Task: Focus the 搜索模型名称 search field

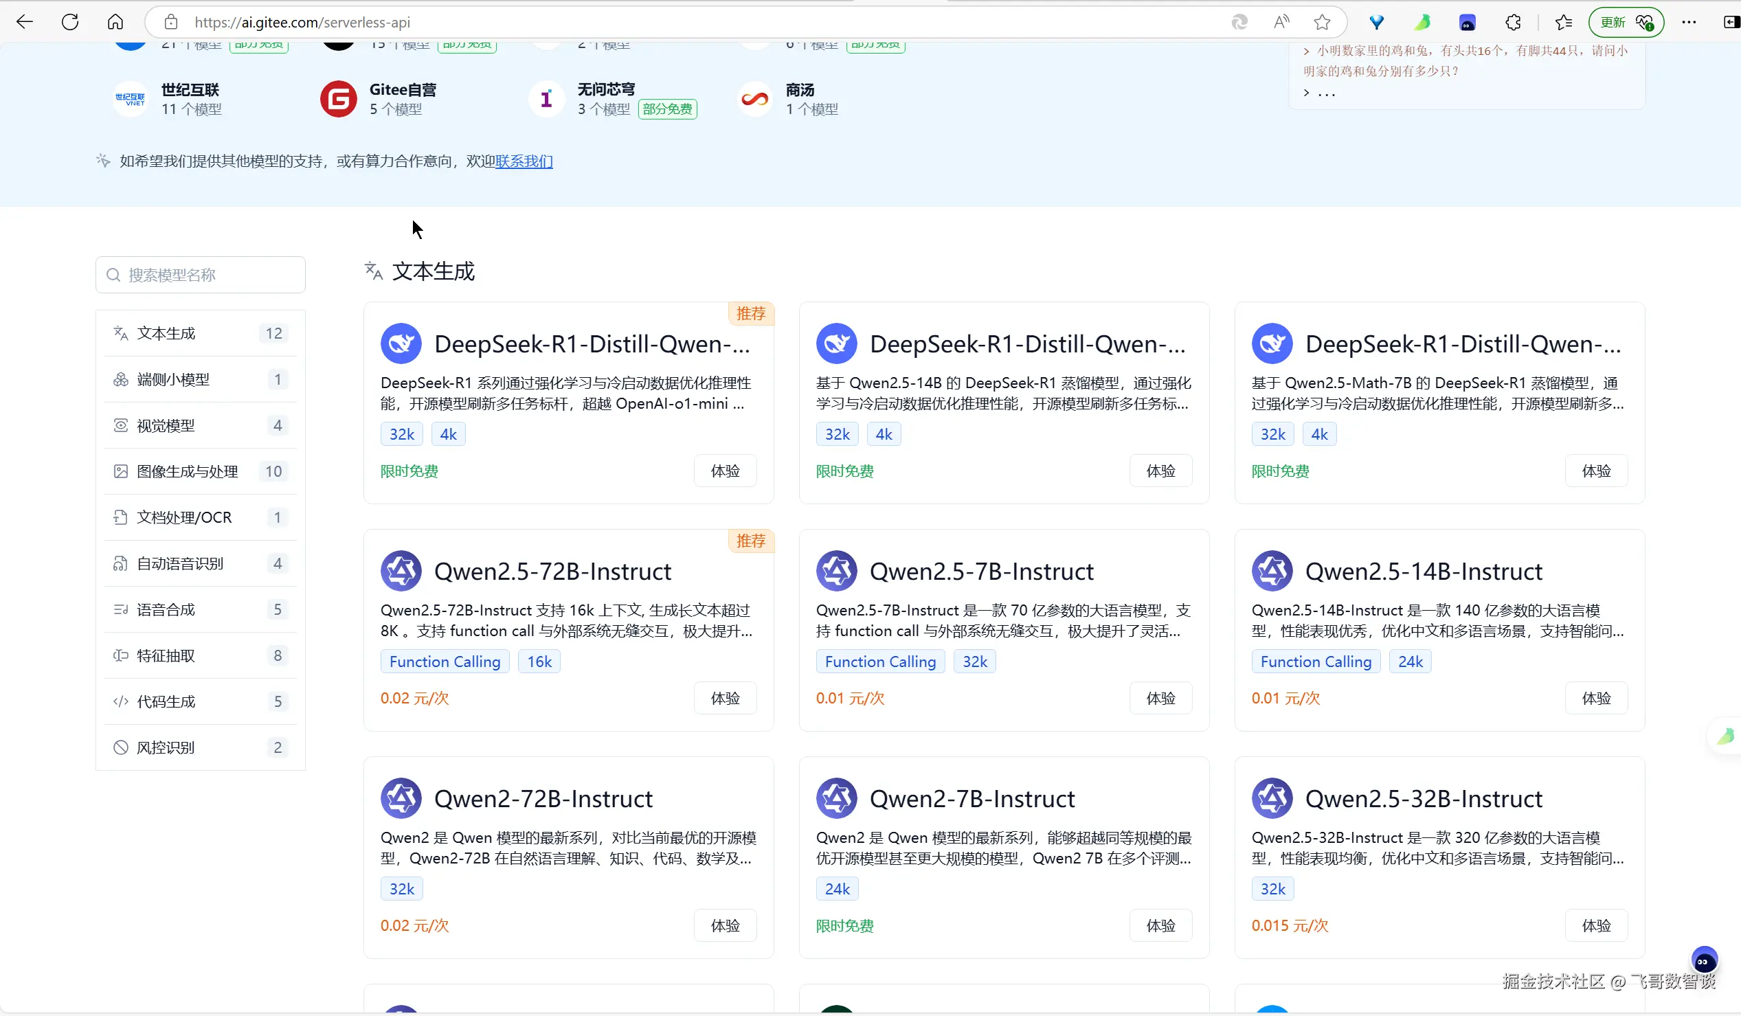Action: pyautogui.click(x=201, y=275)
